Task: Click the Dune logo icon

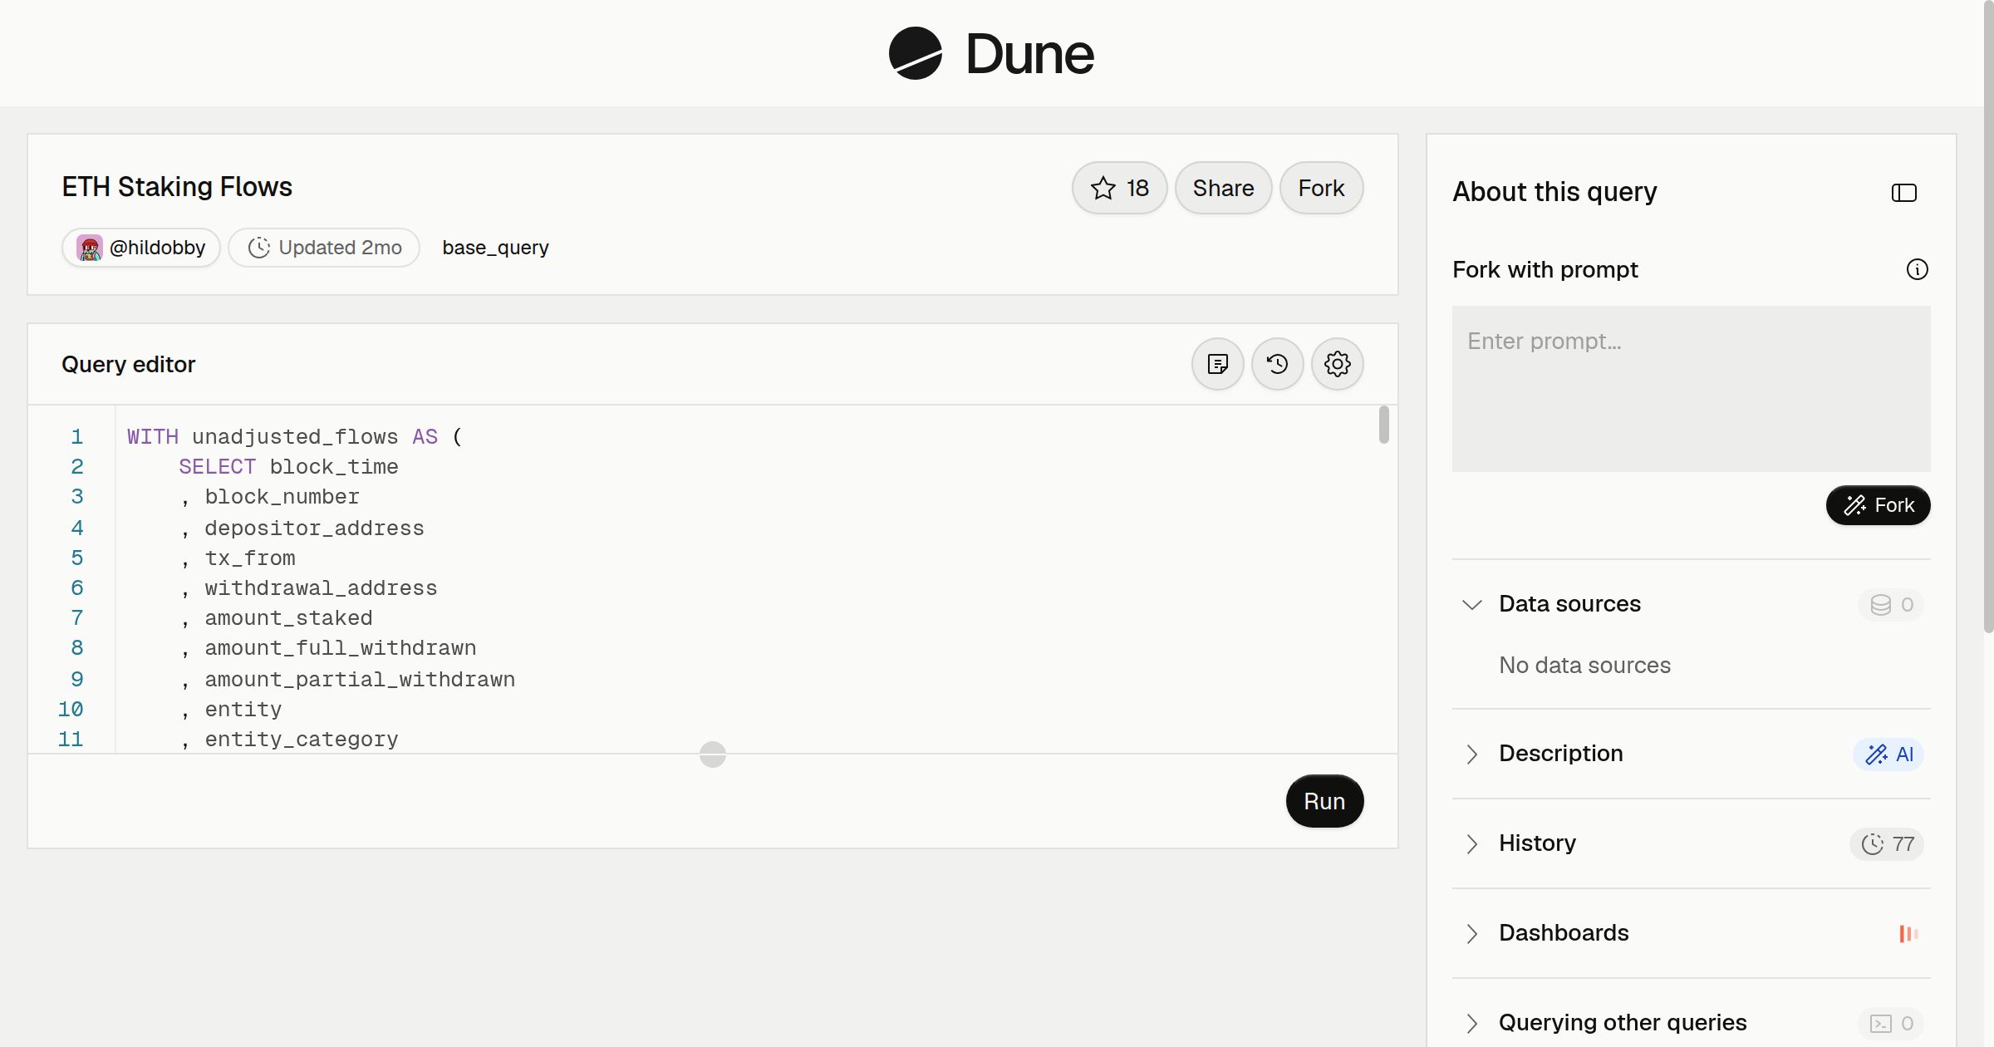Action: point(915,53)
